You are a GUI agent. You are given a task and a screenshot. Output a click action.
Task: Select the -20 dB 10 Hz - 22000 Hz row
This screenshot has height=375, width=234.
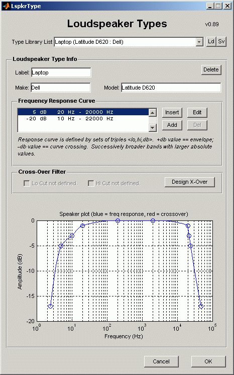coord(83,119)
